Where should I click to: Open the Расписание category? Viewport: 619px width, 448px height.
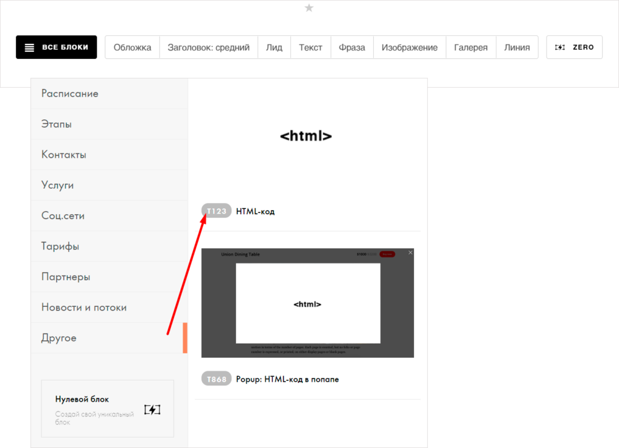70,93
